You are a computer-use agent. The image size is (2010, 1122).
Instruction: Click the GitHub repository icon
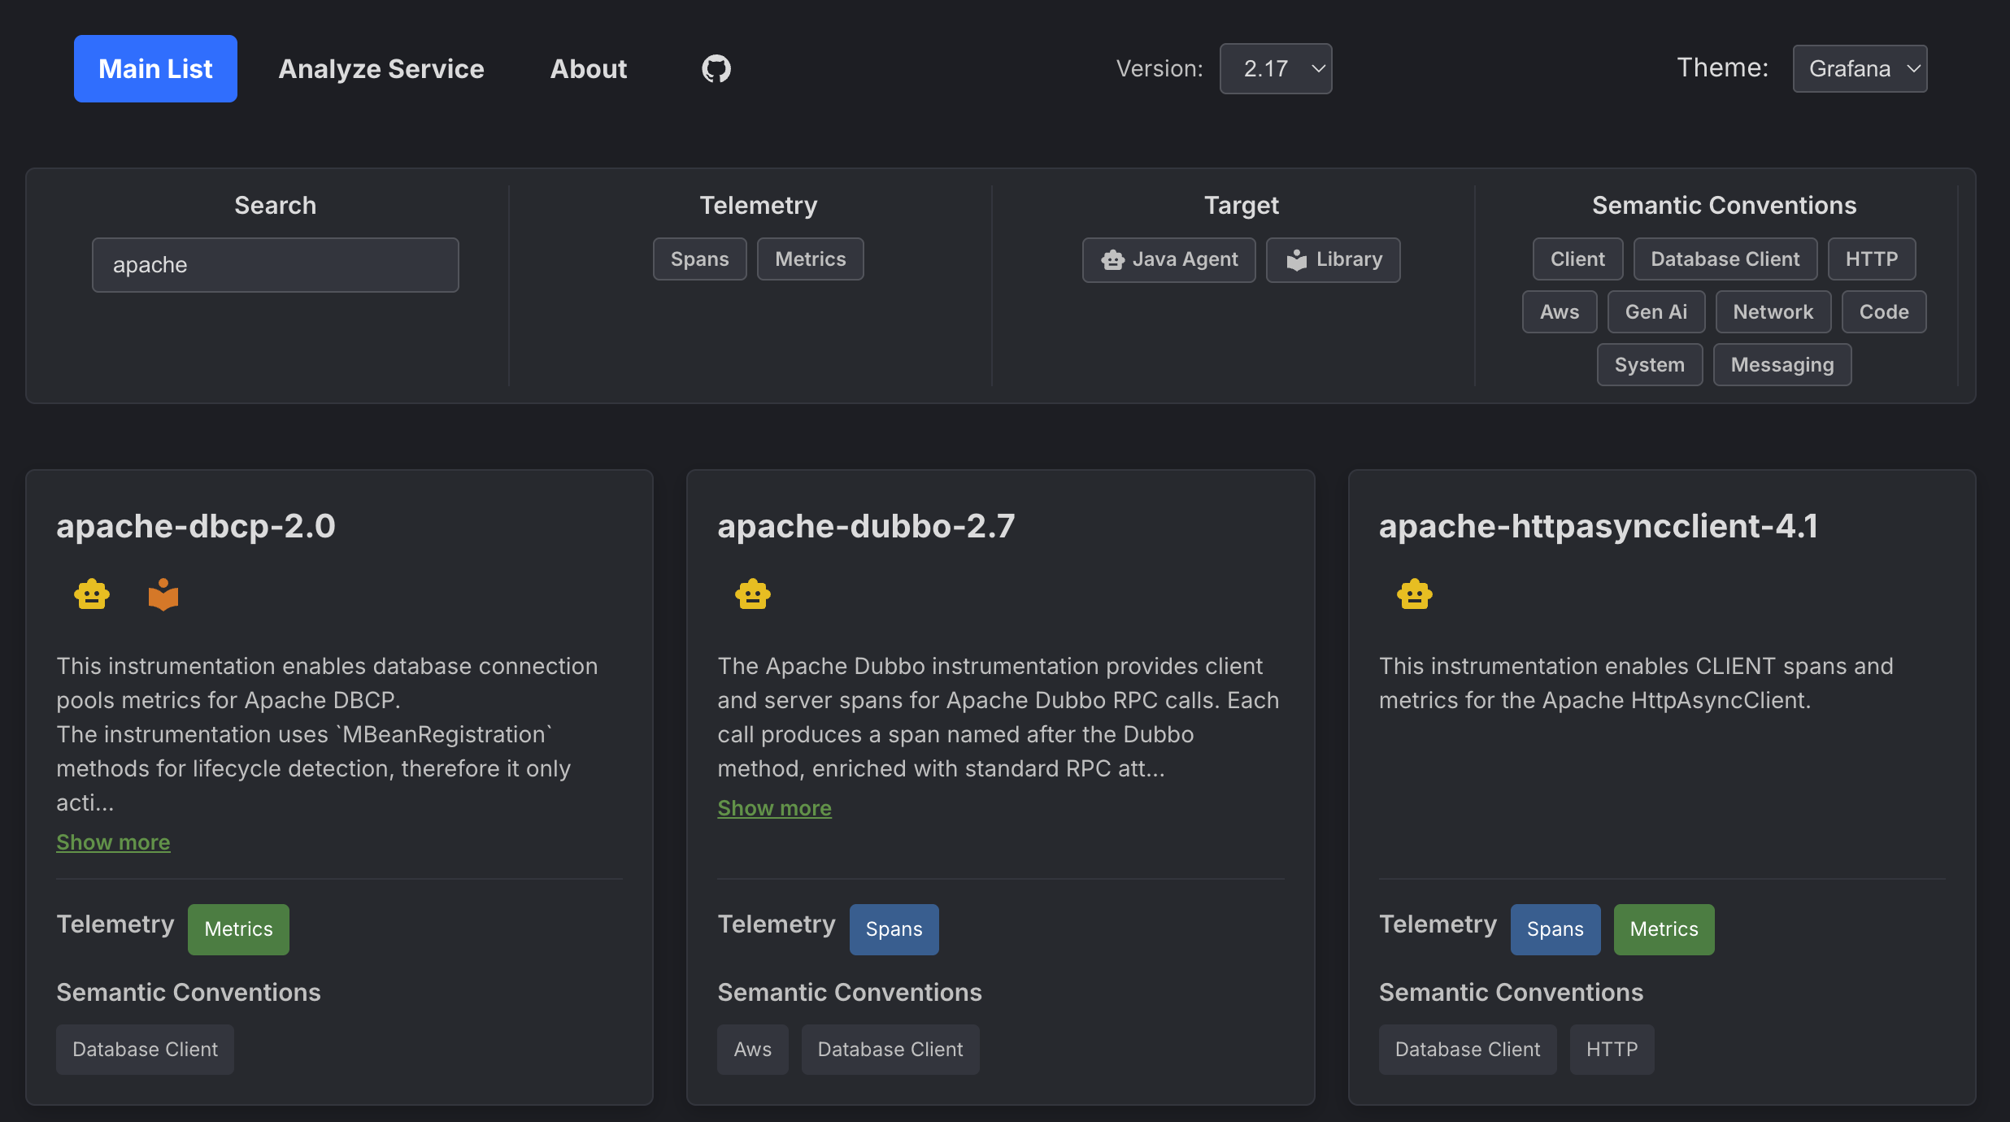715,68
